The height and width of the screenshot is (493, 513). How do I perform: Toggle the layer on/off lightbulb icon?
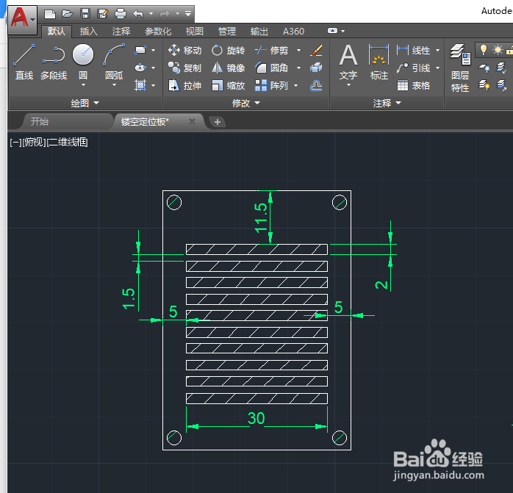pyautogui.click(x=483, y=50)
